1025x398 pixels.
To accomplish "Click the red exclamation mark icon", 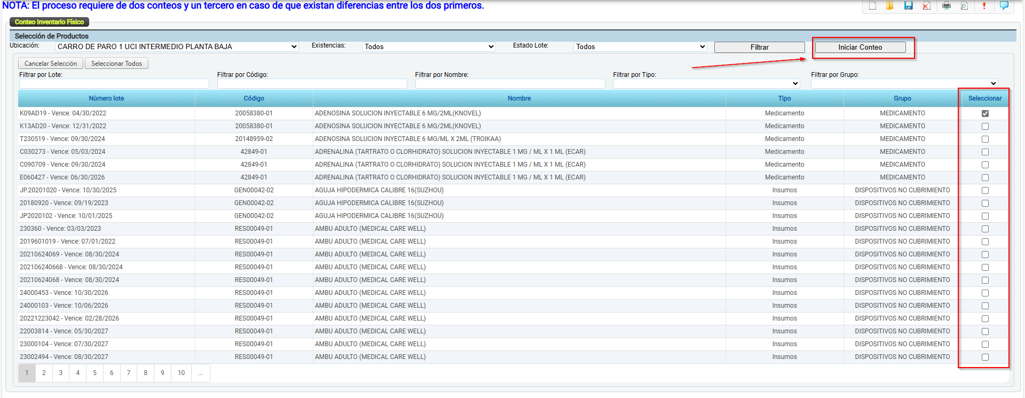I will 984,6.
